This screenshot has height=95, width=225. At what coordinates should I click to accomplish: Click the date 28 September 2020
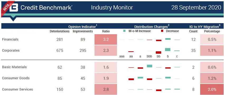point(196,8)
